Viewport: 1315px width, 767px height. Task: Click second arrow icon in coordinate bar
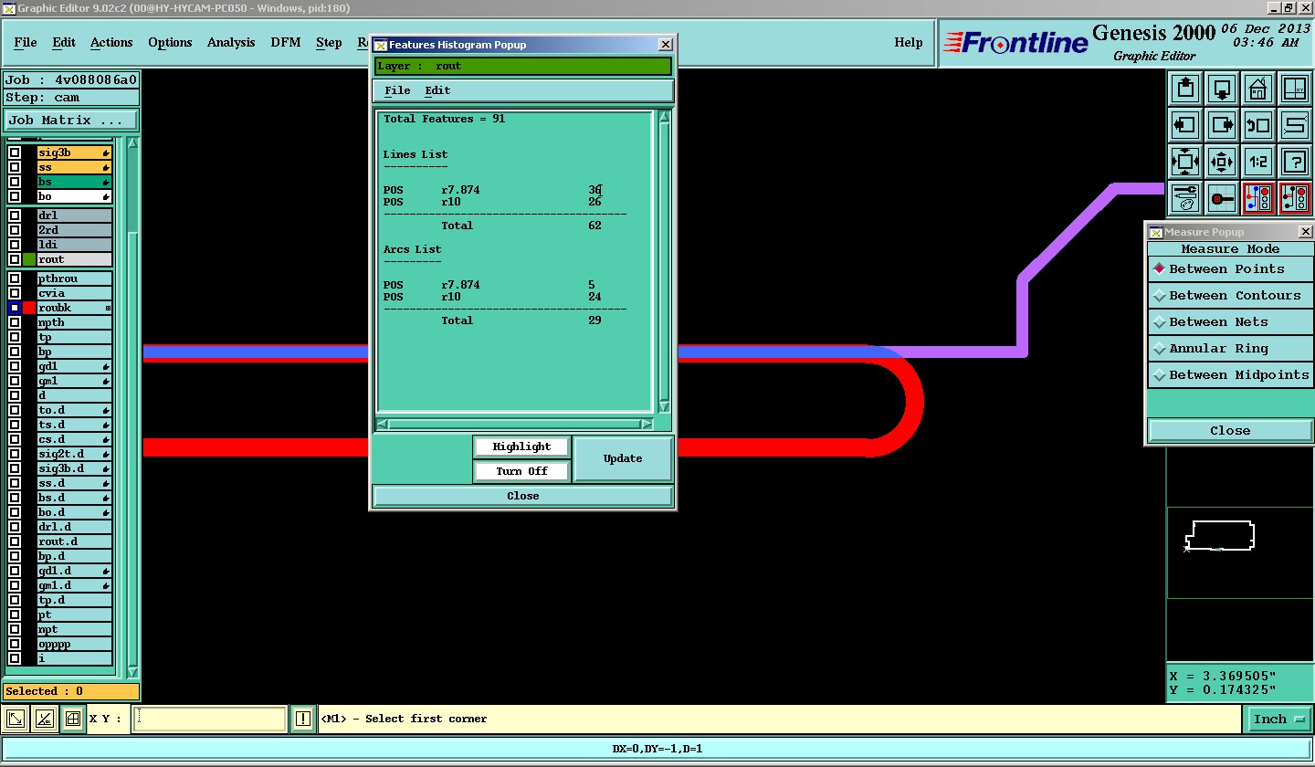[44, 720]
